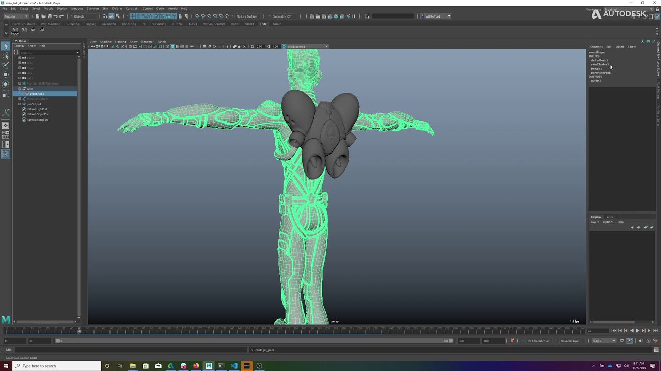This screenshot has width=661, height=371.
Task: Select the skinCluster1 input node
Action: pos(600,64)
